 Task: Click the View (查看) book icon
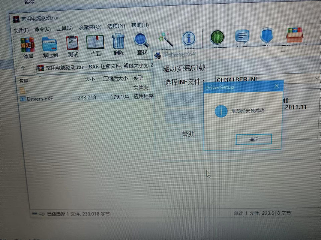95,42
